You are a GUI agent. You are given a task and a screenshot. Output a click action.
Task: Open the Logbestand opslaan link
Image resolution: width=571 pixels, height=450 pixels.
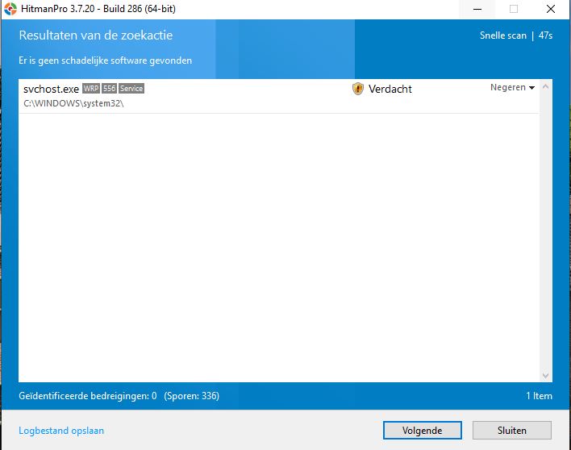tap(61, 431)
